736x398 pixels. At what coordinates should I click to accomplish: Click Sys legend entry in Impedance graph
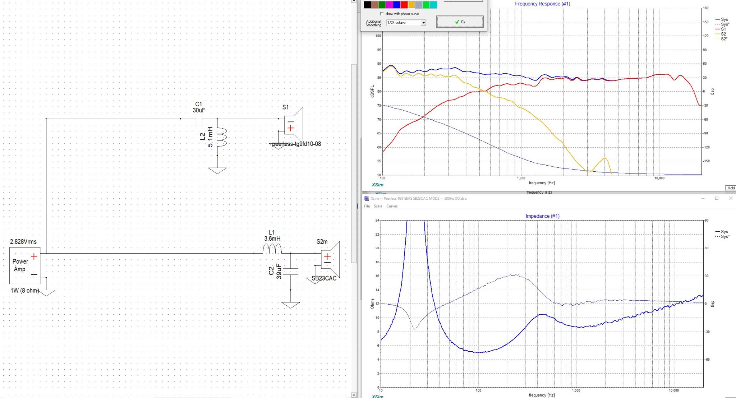point(722,232)
